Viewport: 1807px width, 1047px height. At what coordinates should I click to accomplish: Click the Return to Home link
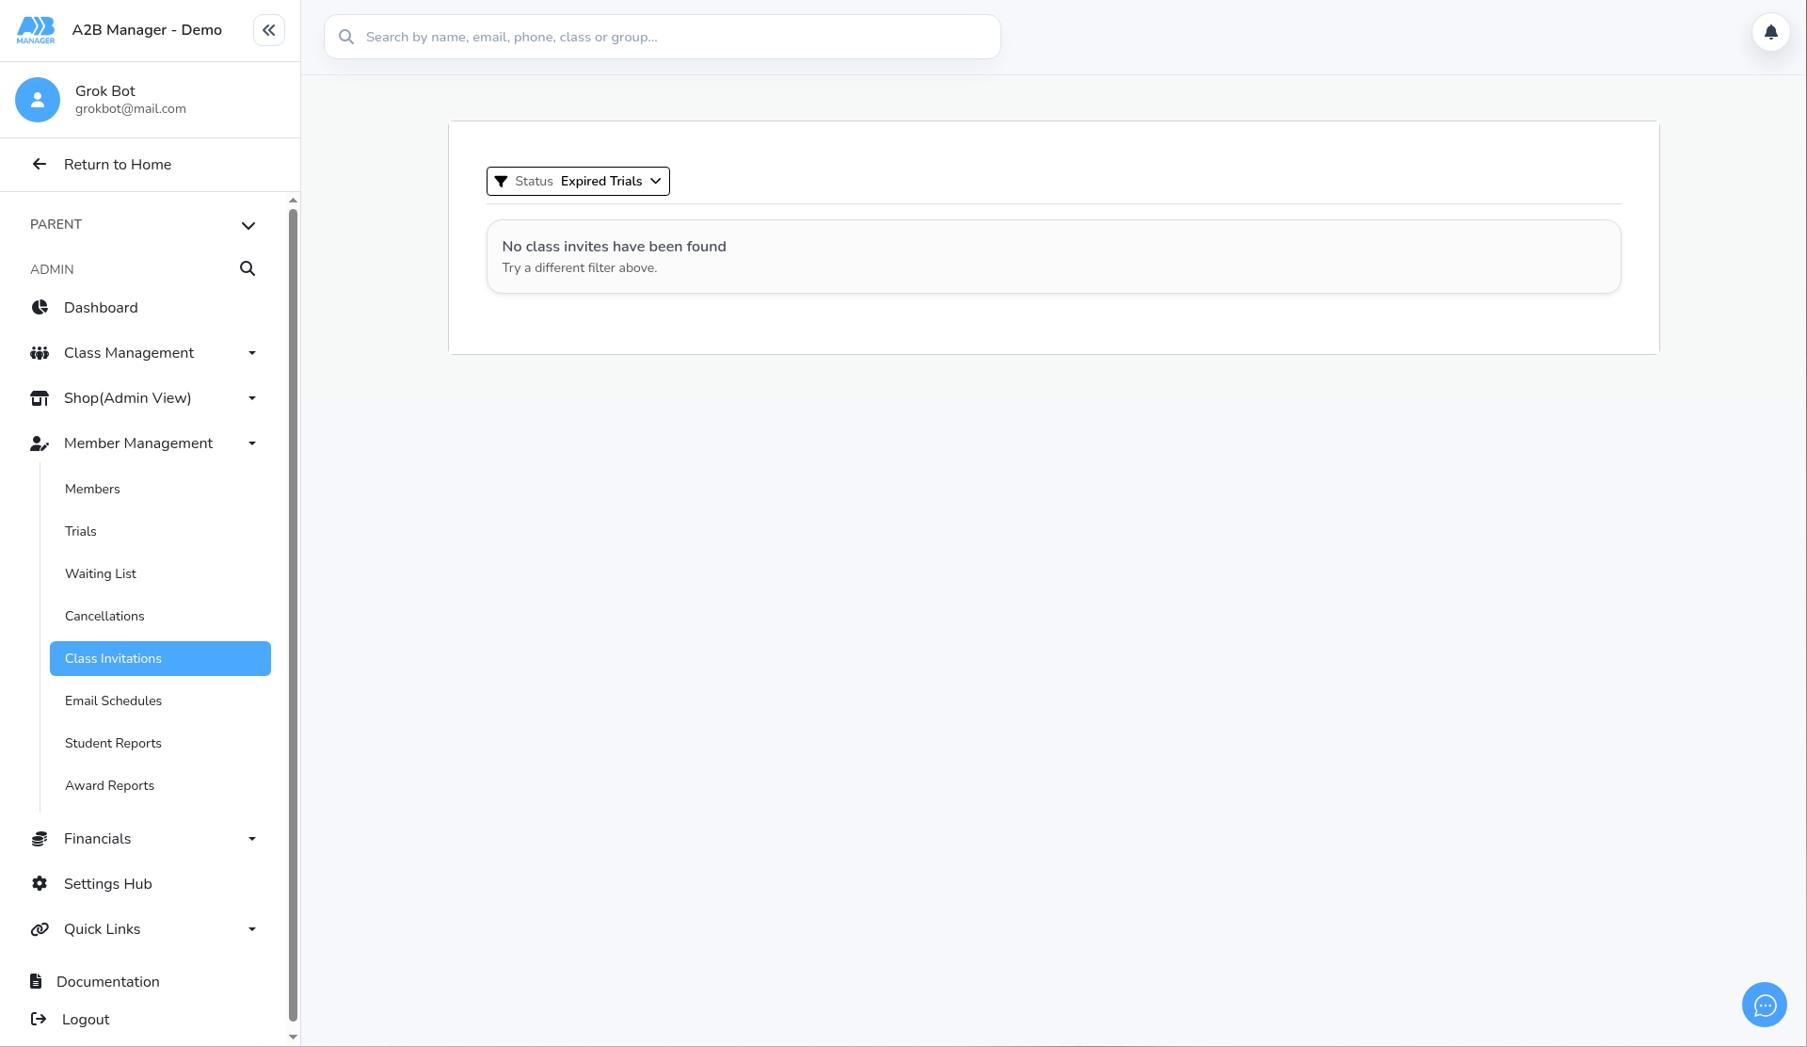pyautogui.click(x=118, y=164)
